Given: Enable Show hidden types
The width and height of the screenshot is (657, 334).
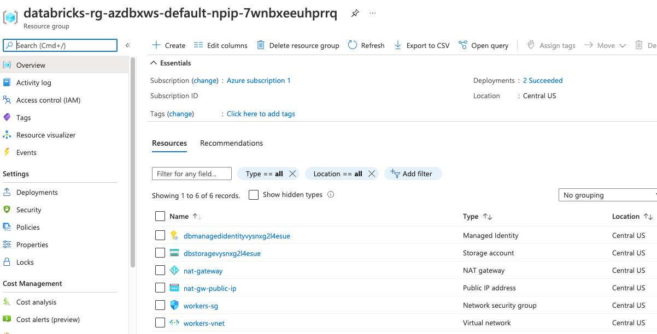Looking at the screenshot, I should (253, 194).
